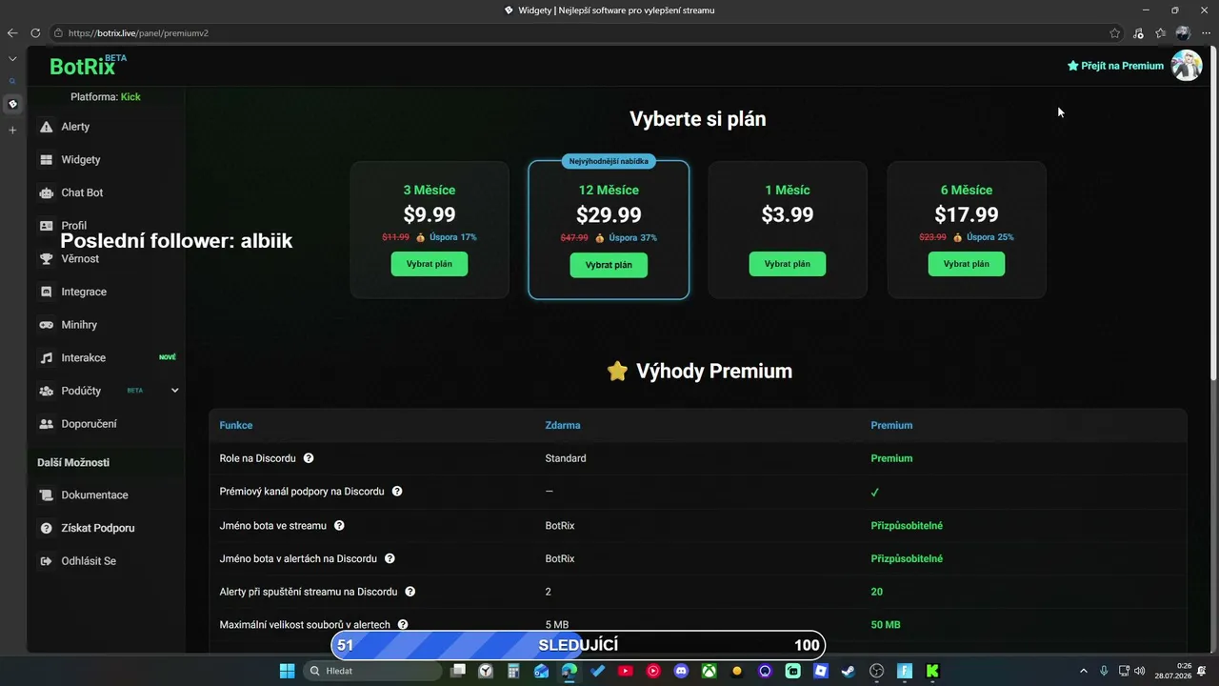Click the Doporučení people icon

coord(46,424)
